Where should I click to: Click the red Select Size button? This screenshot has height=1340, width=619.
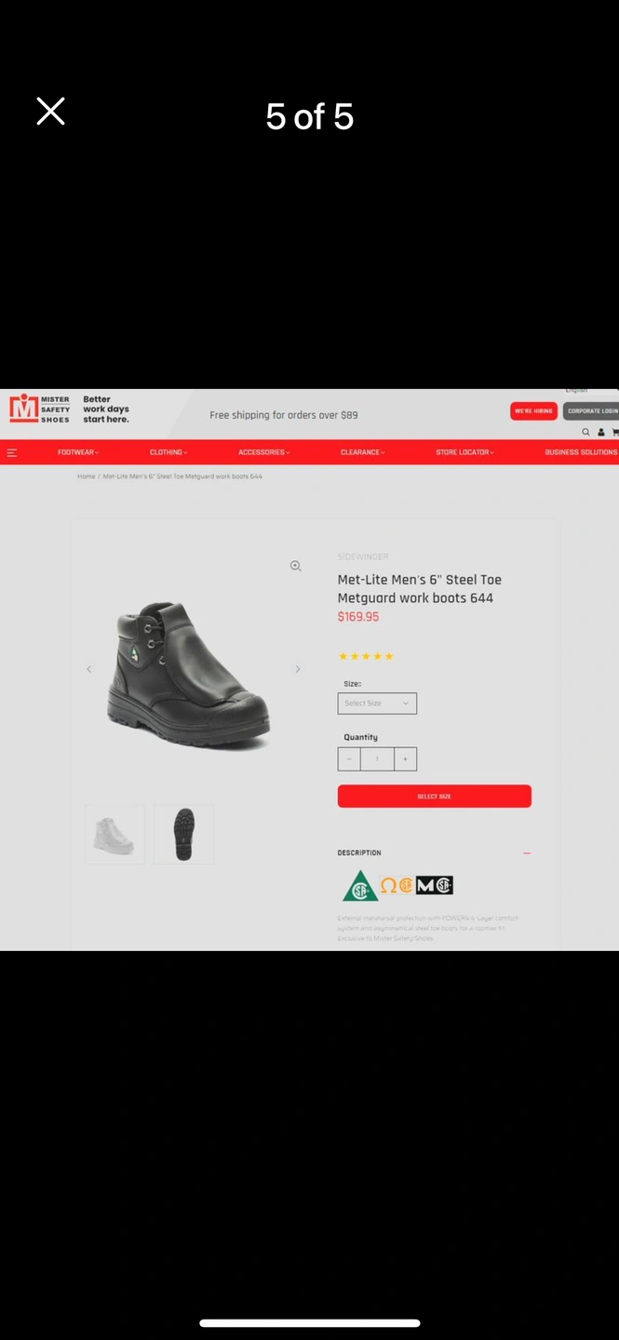434,797
